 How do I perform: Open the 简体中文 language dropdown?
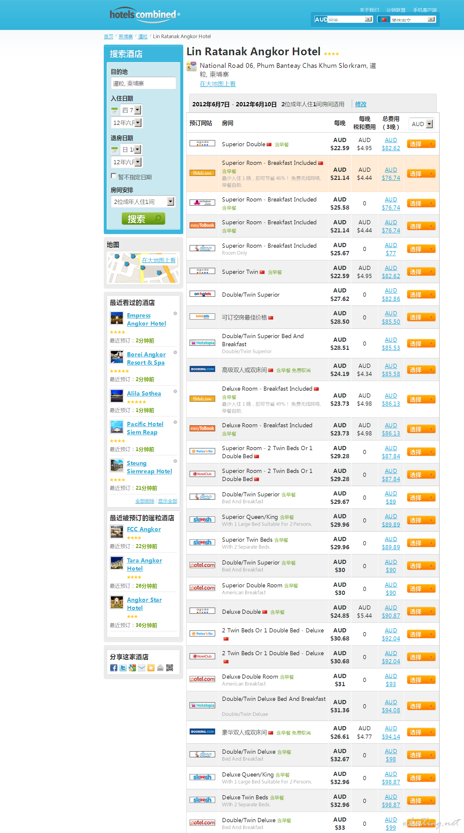pyautogui.click(x=406, y=20)
